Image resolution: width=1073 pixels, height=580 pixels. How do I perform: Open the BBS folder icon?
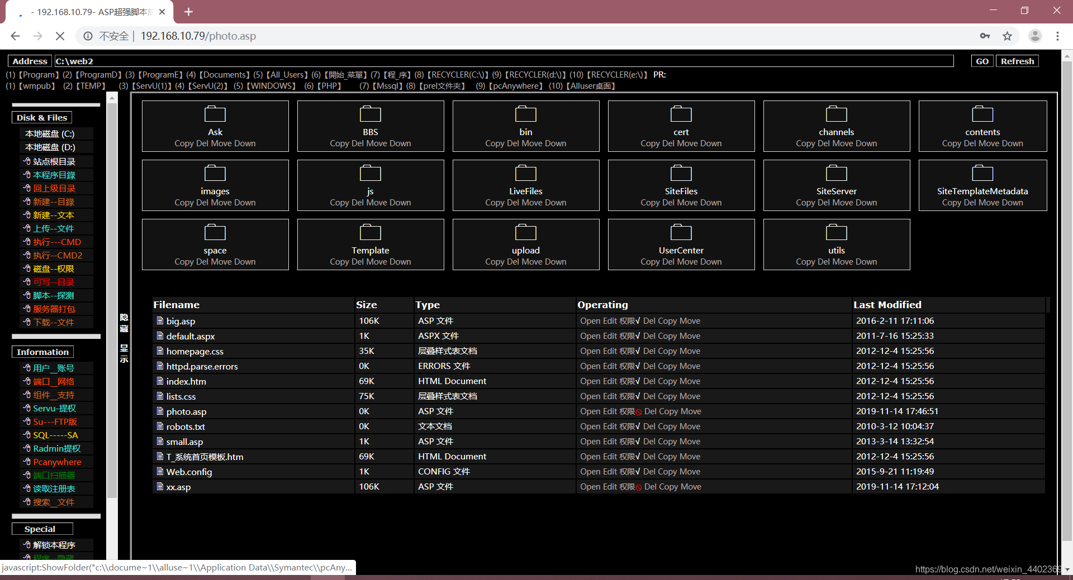click(371, 114)
